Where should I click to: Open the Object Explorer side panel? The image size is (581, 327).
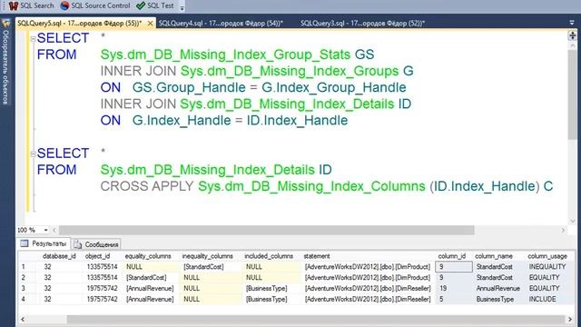5,67
